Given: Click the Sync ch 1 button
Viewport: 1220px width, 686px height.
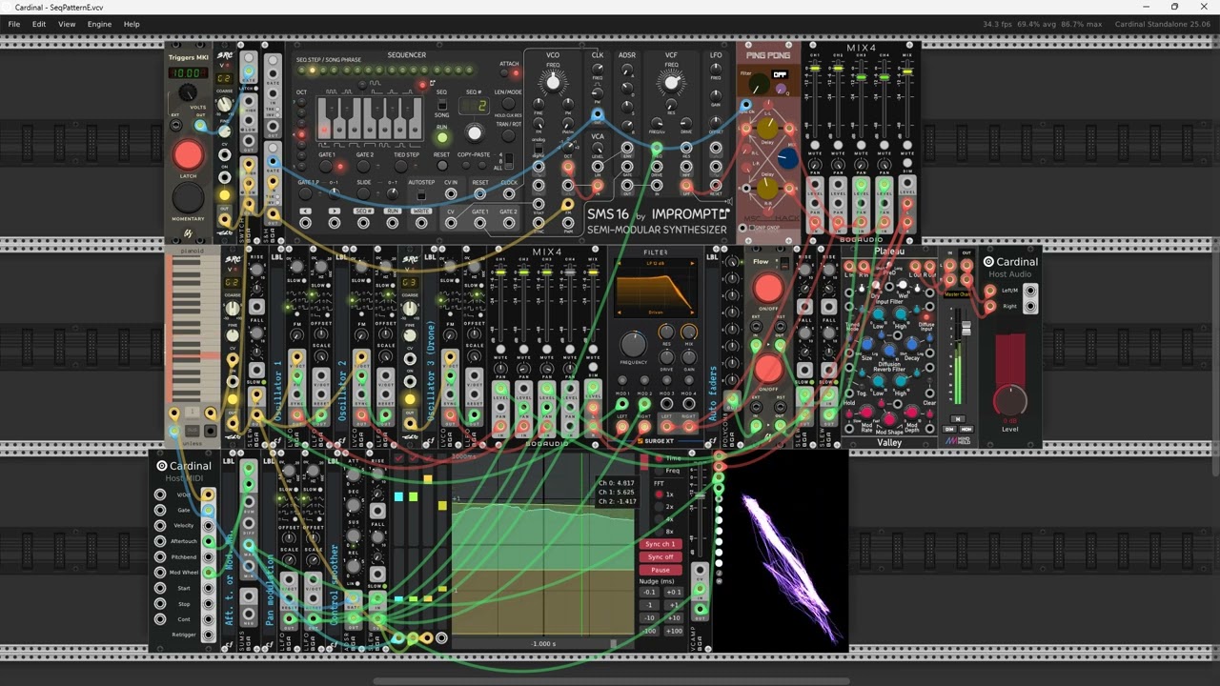Looking at the screenshot, I should tap(660, 544).
